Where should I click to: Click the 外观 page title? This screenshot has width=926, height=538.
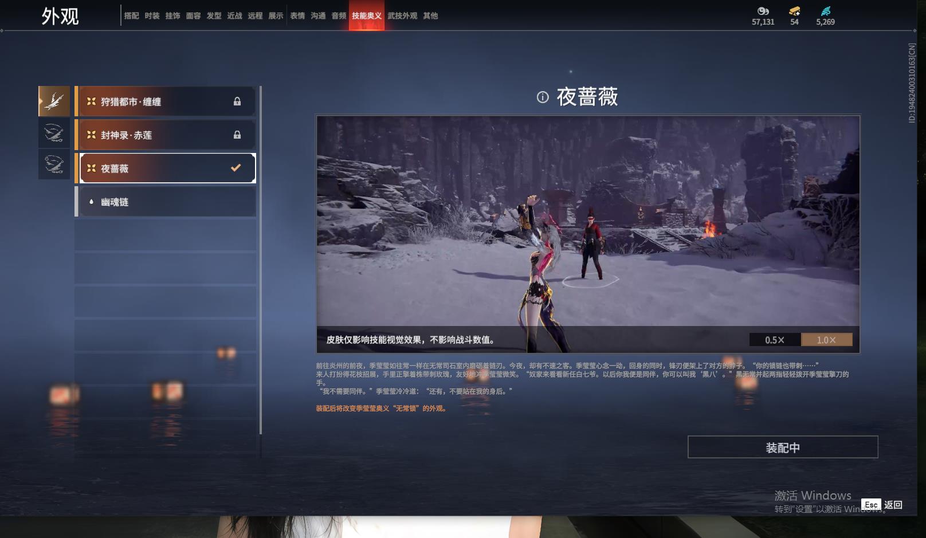(x=60, y=16)
